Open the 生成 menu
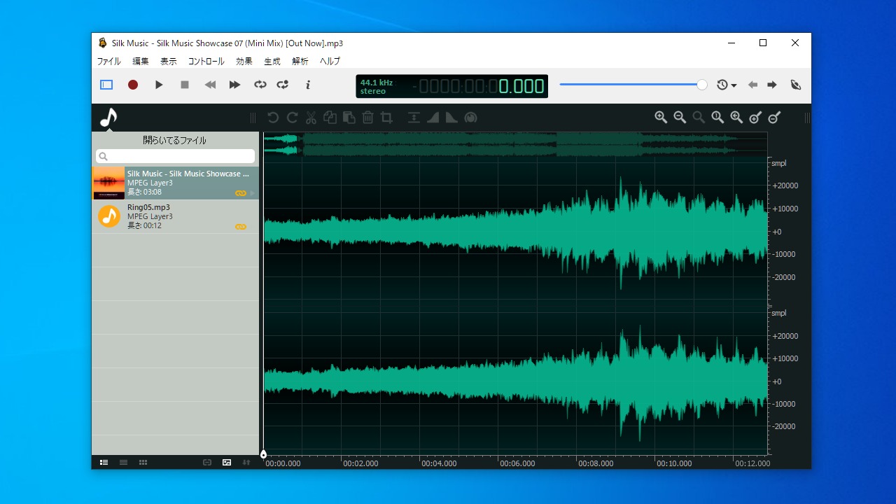Screen dimensions: 896x504 (x=272, y=62)
